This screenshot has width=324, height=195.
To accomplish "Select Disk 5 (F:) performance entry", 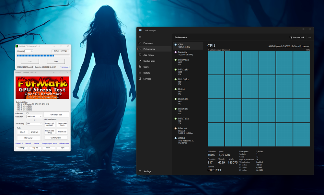I will [x=188, y=101].
